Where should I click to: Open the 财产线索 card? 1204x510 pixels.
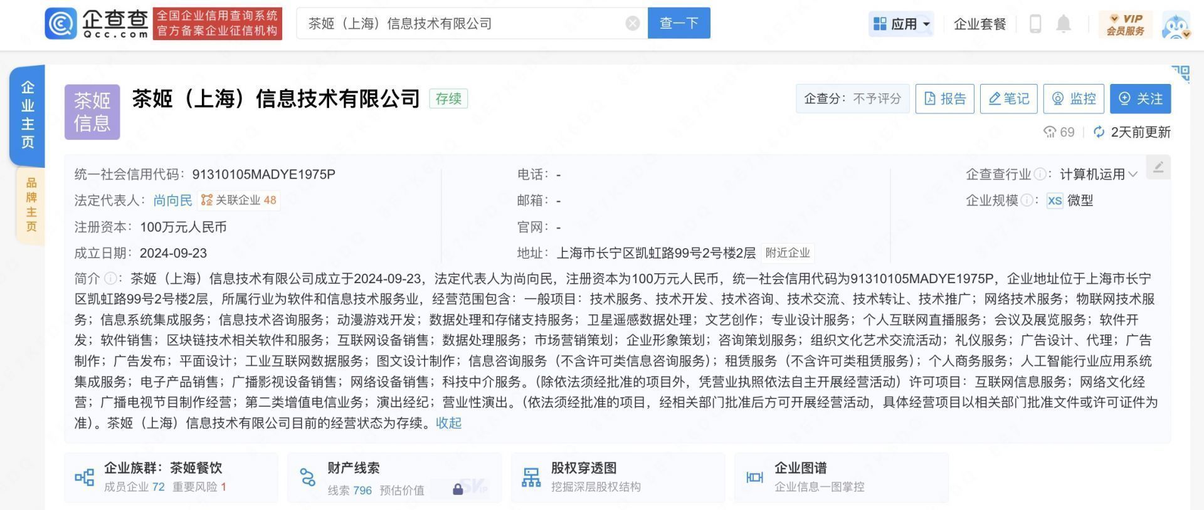point(394,477)
